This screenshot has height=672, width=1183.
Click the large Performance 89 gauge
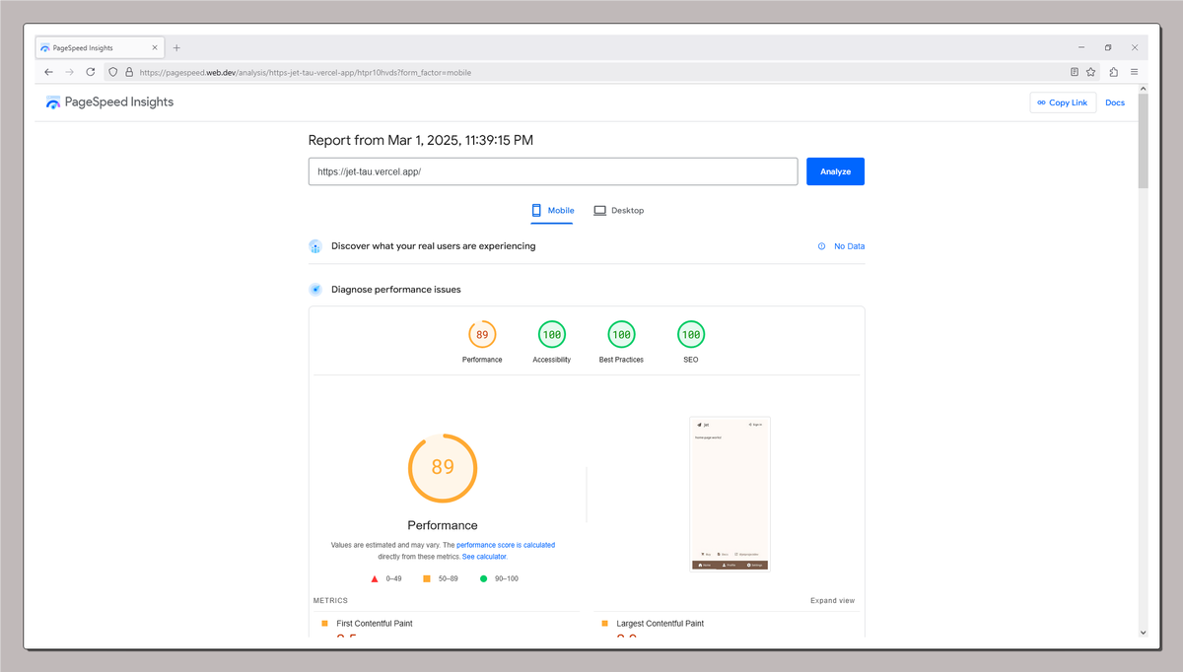pyautogui.click(x=443, y=468)
